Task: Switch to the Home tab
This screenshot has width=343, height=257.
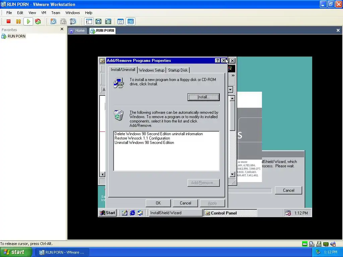Action: pyautogui.click(x=77, y=30)
